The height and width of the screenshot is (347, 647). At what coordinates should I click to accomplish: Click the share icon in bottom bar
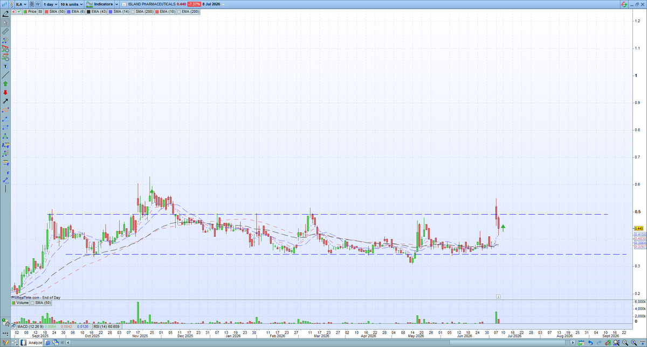(15, 343)
